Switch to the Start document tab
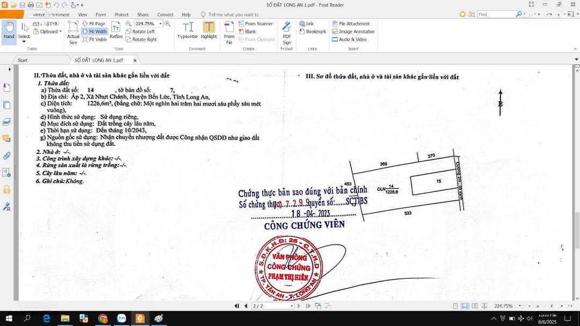This screenshot has width=580, height=326. point(23,60)
